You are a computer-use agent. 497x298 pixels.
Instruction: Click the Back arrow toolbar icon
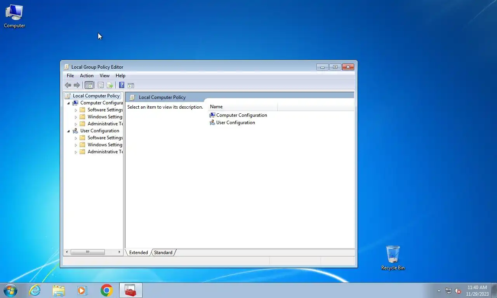pos(68,85)
